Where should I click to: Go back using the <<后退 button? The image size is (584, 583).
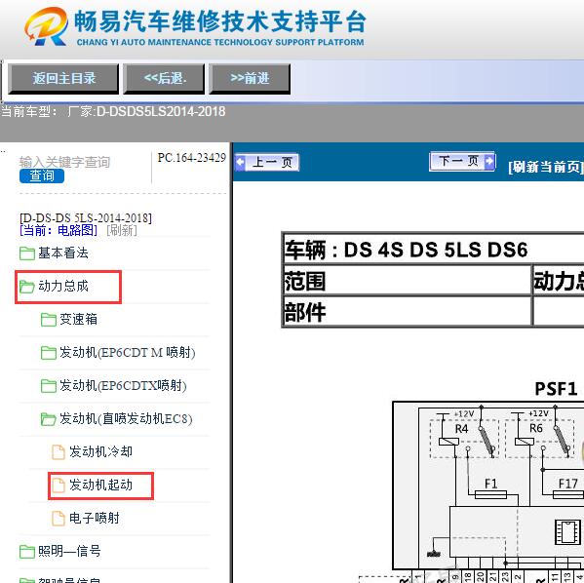(x=164, y=79)
